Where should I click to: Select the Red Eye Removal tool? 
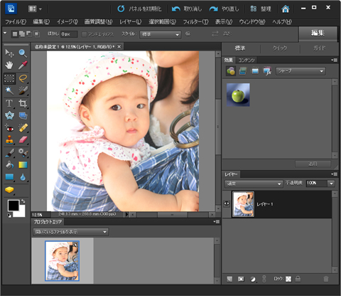(x=9, y=128)
